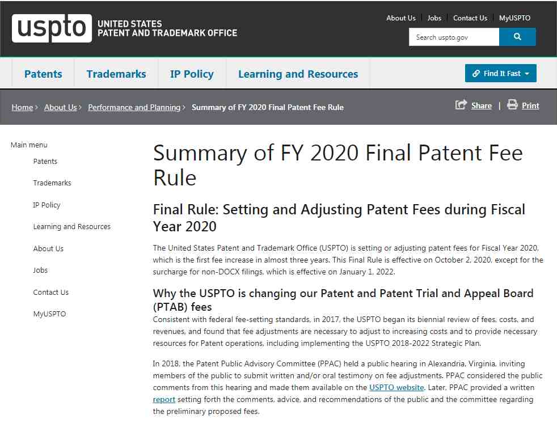Choose Contact Us in the sidebar main menu

point(51,292)
